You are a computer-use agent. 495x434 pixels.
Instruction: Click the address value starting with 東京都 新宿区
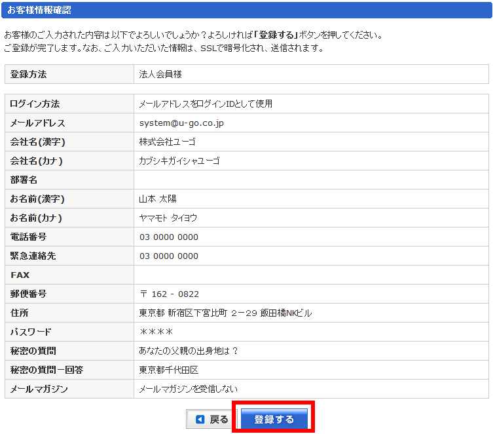[225, 313]
